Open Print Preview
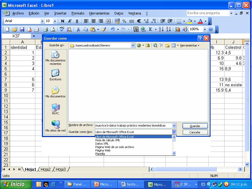The height and width of the screenshot is (189, 252). (53, 29)
